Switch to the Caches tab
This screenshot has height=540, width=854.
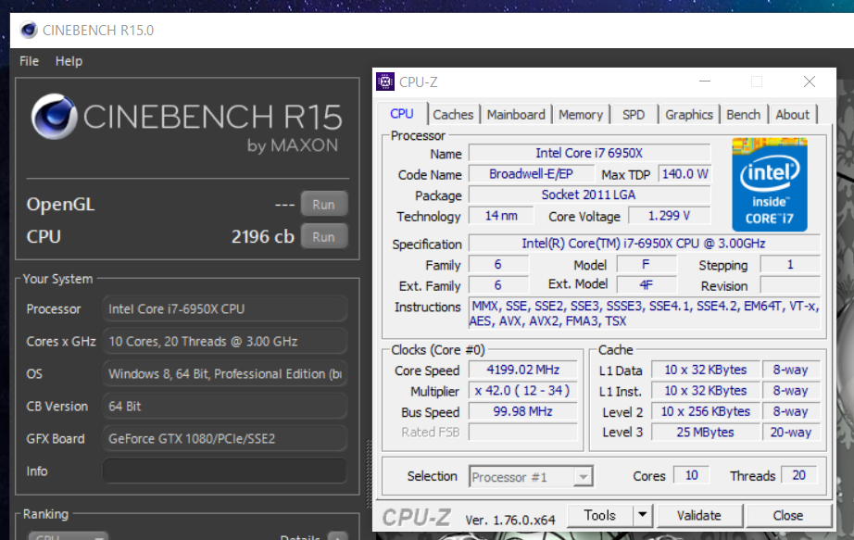453,115
